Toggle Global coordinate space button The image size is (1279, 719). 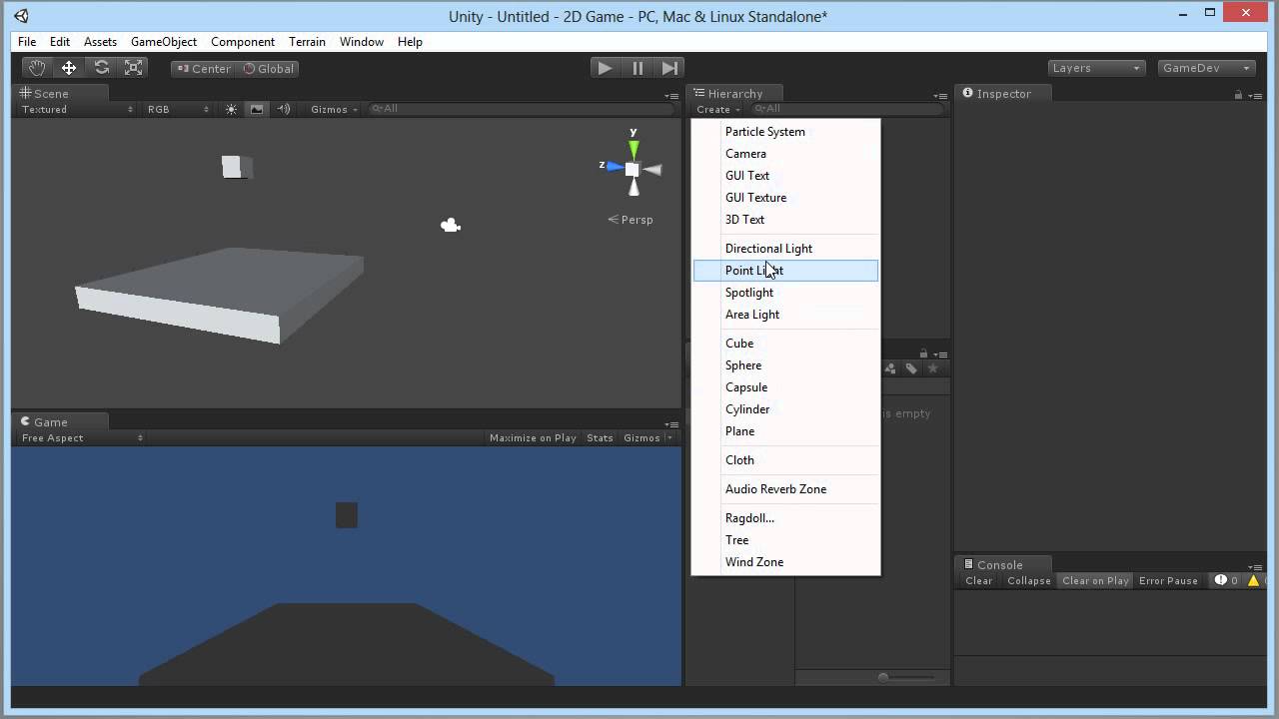point(268,69)
